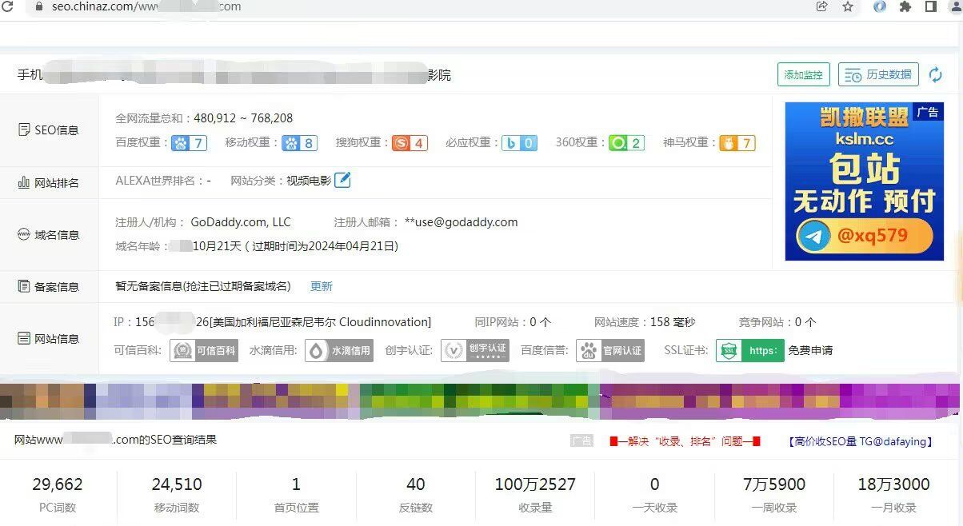Viewport: 963px width, 526px height.
Task: Click 收录量 value 100万2527
Action: pyautogui.click(x=535, y=484)
